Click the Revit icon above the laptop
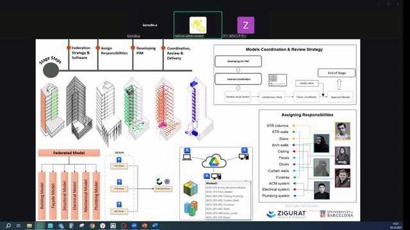Screen dimensions: 410x230 187,151
